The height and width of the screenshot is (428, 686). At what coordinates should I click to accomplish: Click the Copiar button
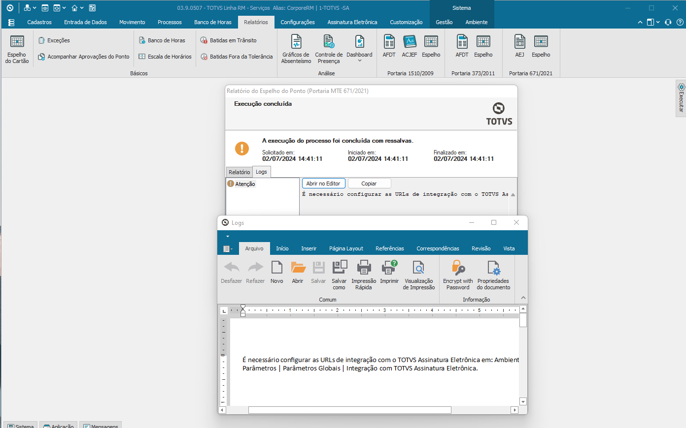coord(369,183)
